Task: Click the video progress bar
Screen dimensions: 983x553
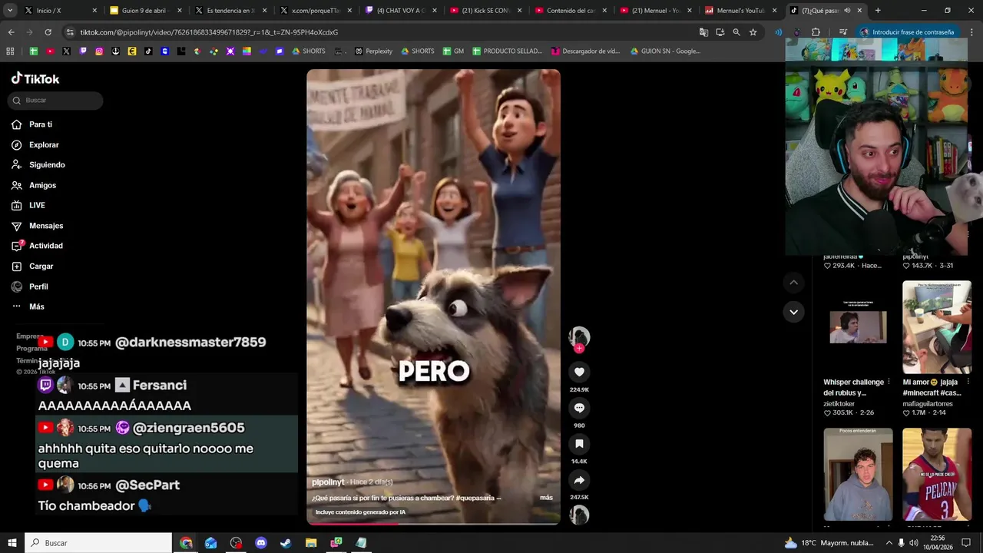Action: click(433, 524)
